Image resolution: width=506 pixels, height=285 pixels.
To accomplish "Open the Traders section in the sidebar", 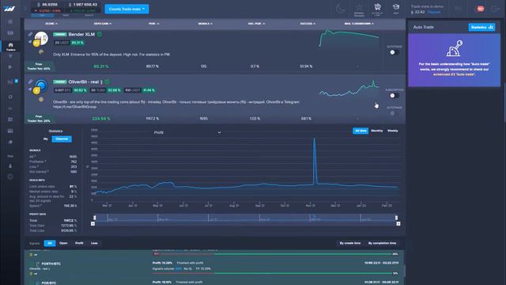I will (x=10, y=47).
